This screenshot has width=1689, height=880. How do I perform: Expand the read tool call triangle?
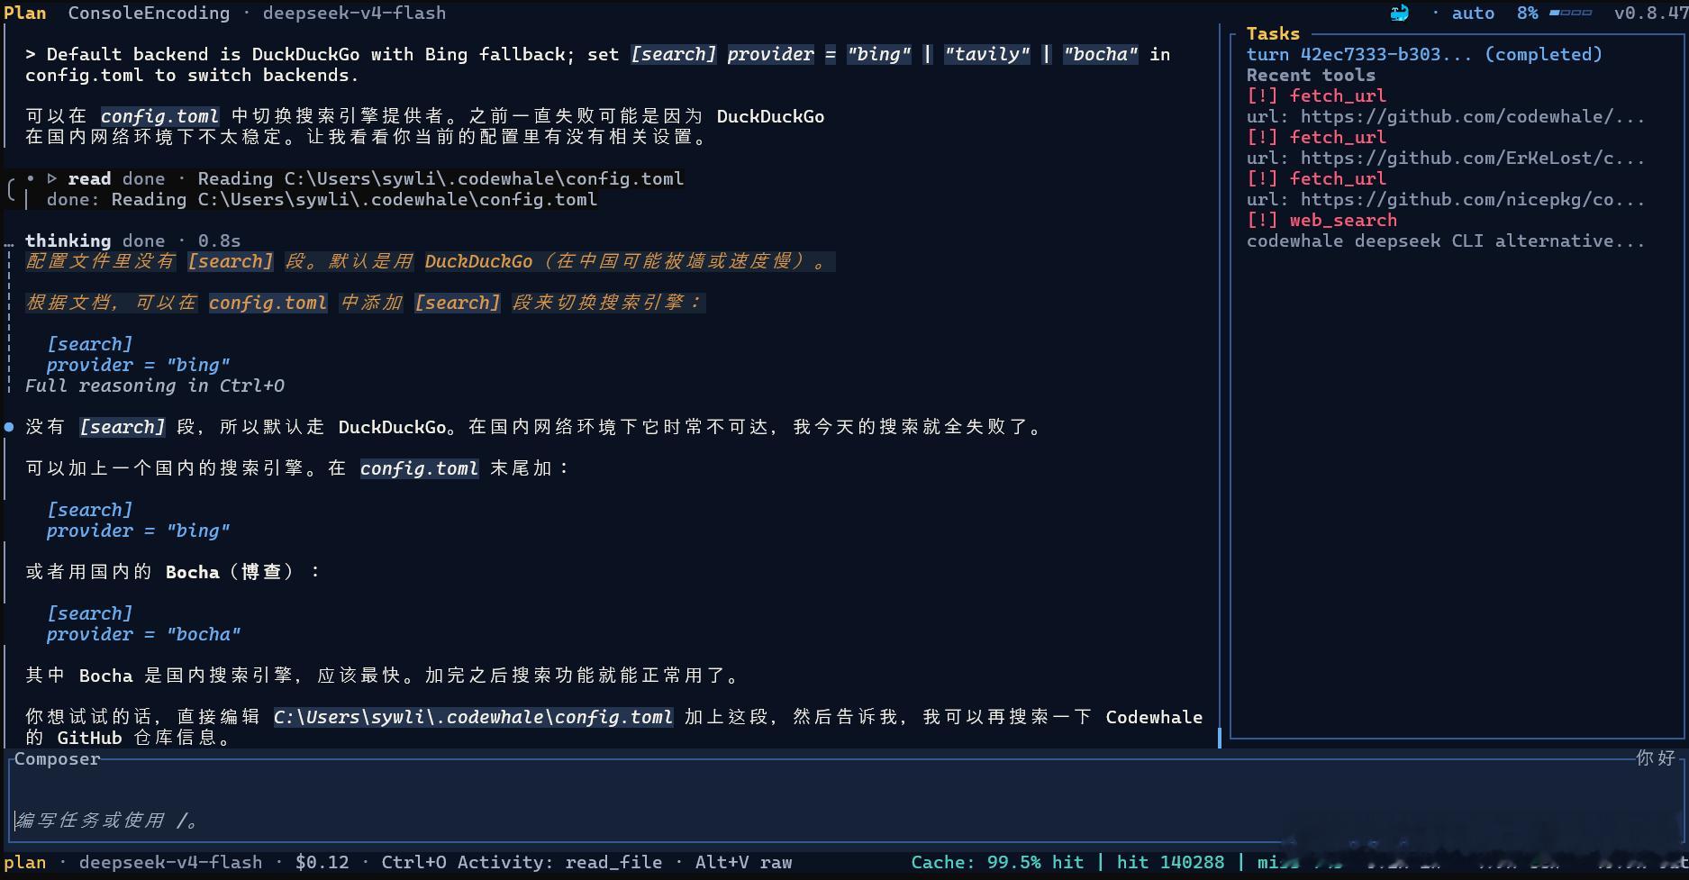click(52, 178)
